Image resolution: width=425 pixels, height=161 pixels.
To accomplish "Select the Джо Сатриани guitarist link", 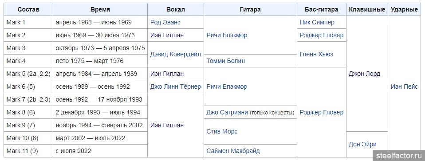I will point(227,112).
